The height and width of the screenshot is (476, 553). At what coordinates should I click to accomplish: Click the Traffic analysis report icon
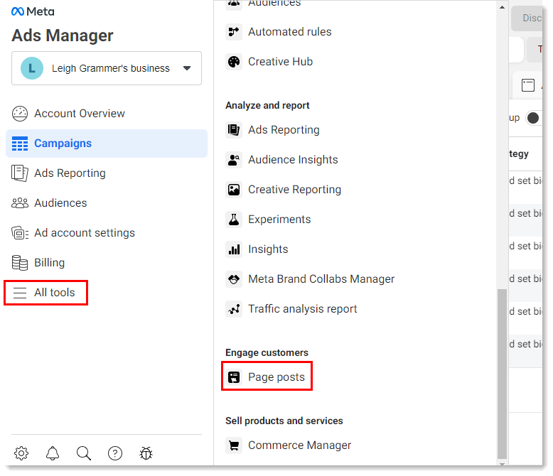pos(234,309)
